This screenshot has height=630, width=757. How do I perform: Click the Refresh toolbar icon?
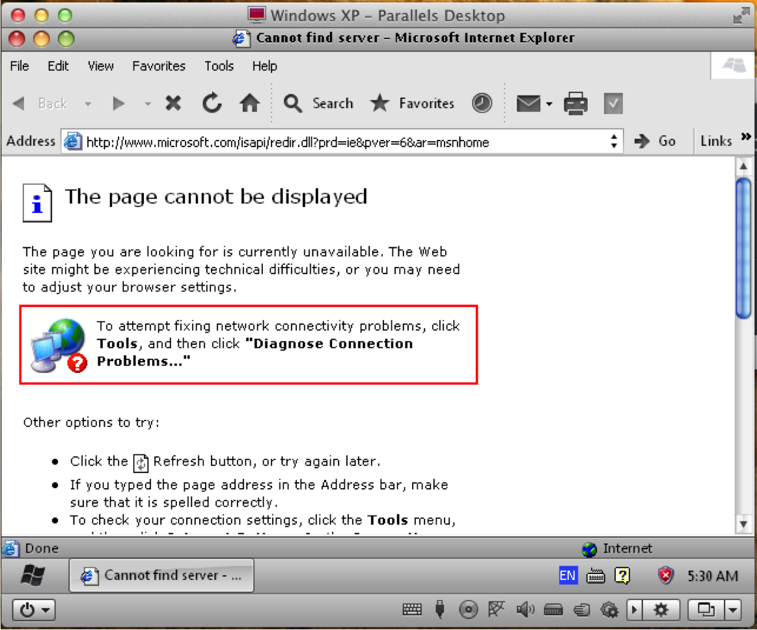click(x=212, y=103)
